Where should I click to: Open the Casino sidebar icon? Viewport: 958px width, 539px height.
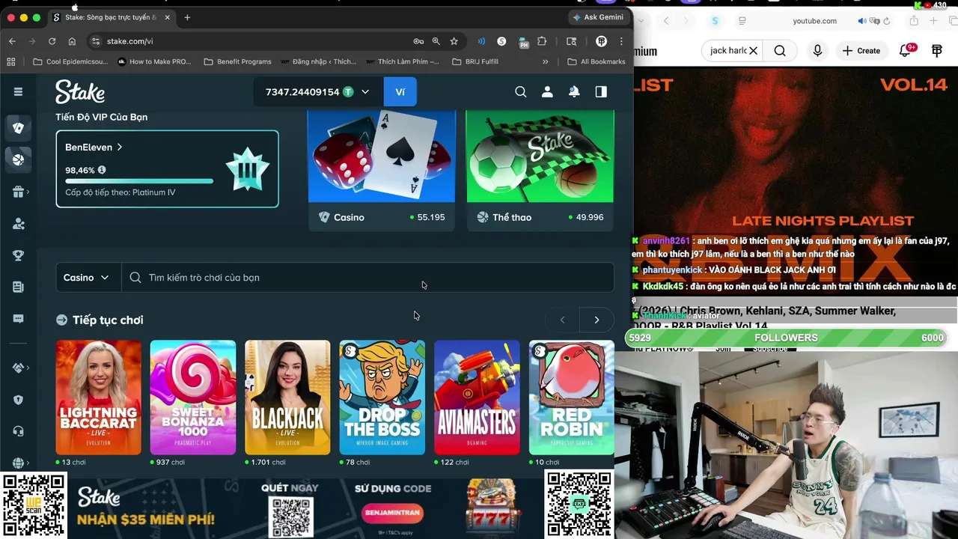(19, 127)
